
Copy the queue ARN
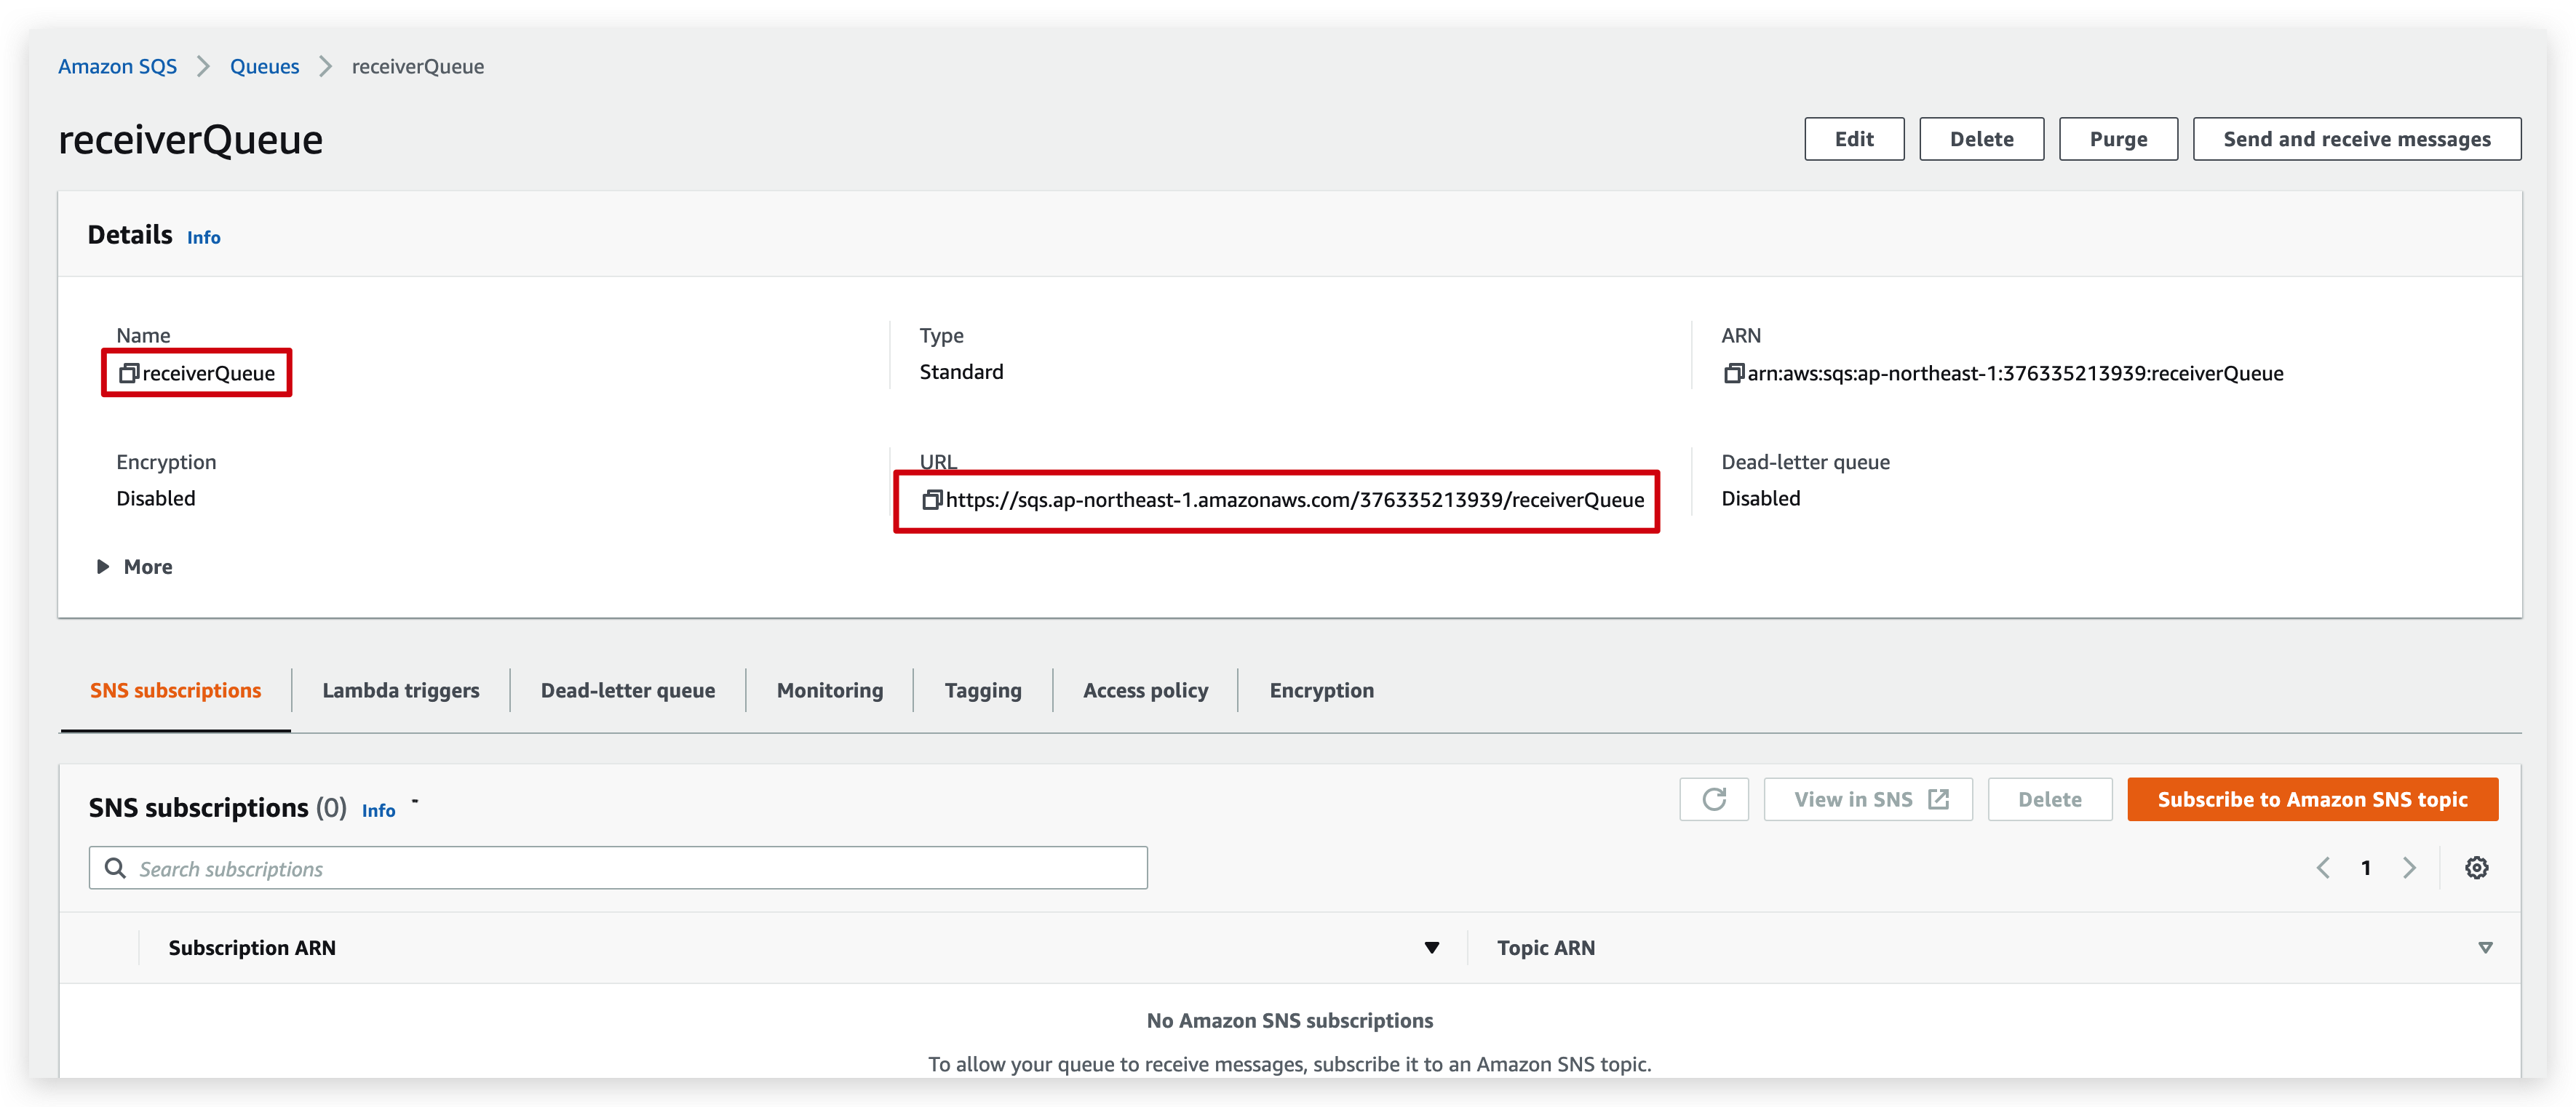[x=1733, y=372]
